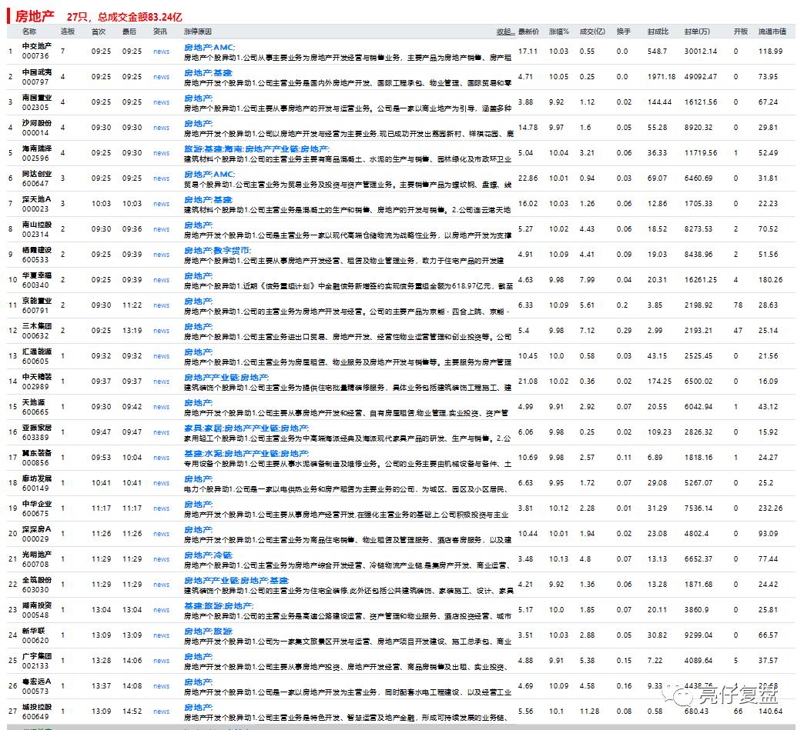Click the 首次 column header
804x730 pixels.
tap(99, 32)
